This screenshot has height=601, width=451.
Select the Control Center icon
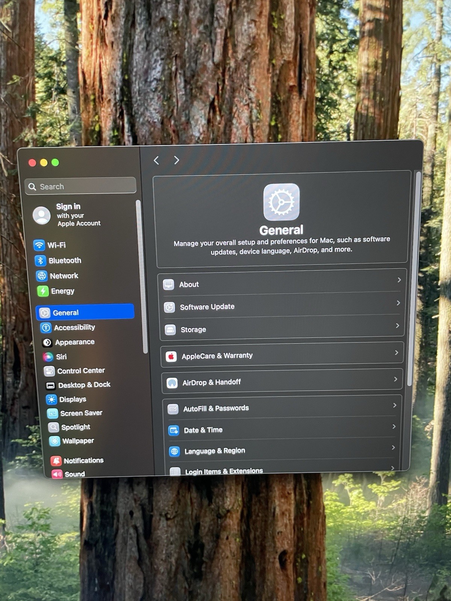point(49,371)
